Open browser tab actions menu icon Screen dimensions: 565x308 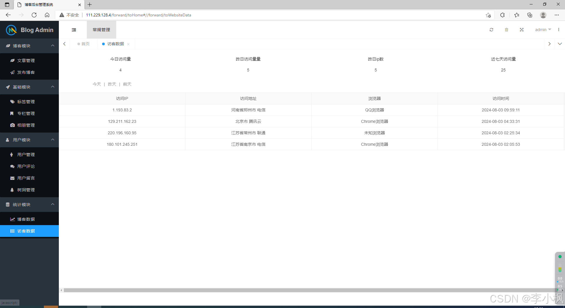[7, 4]
